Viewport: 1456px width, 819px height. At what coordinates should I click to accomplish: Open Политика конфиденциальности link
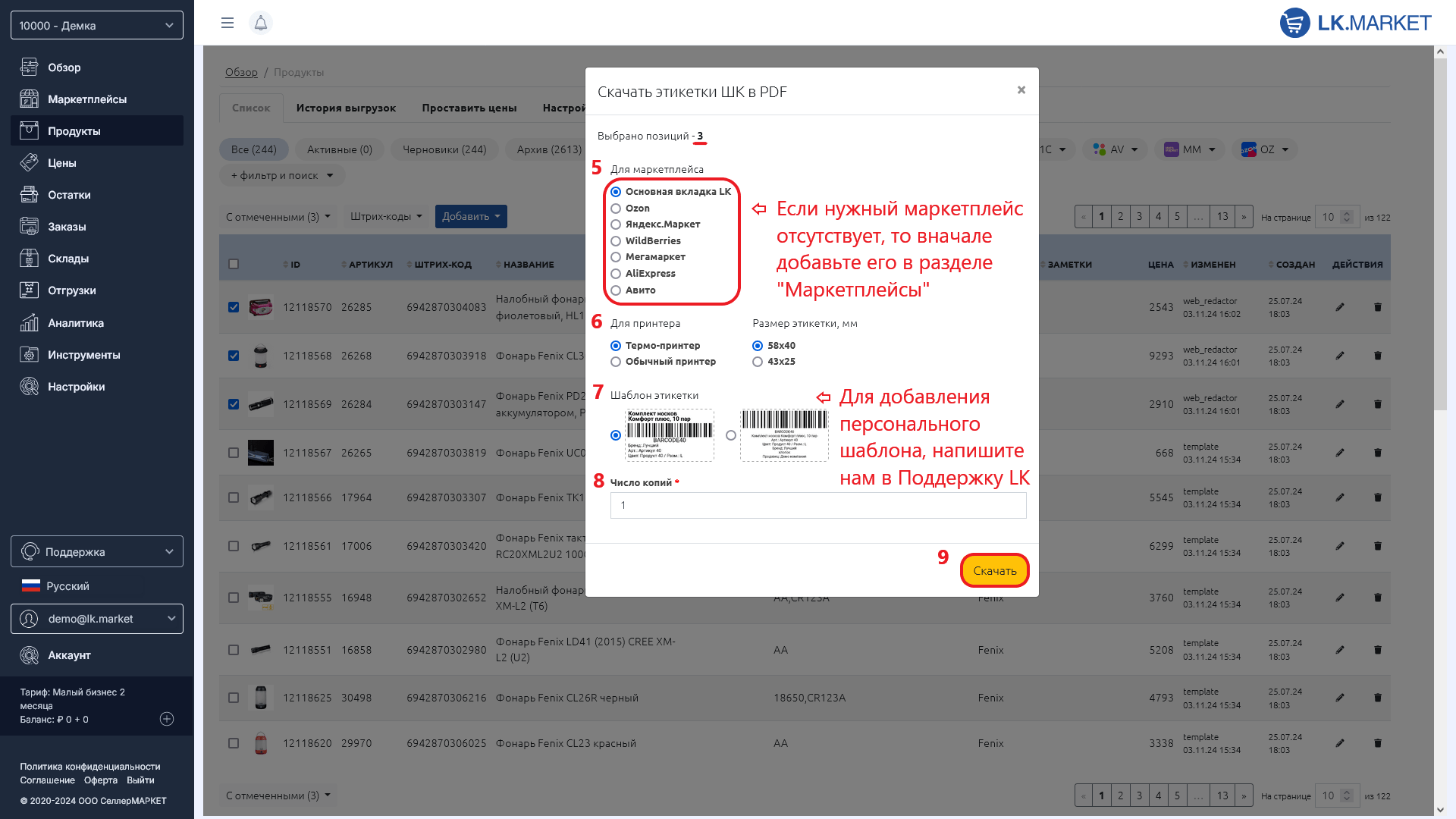[90, 767]
